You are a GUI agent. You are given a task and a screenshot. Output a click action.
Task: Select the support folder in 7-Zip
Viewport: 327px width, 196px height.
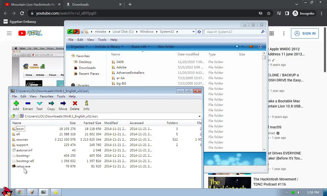pos(22,145)
